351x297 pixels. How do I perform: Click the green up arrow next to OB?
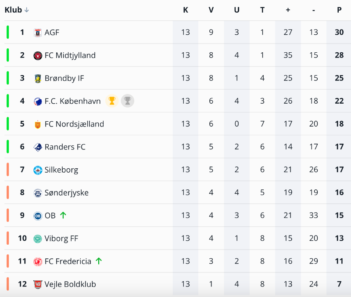click(63, 215)
